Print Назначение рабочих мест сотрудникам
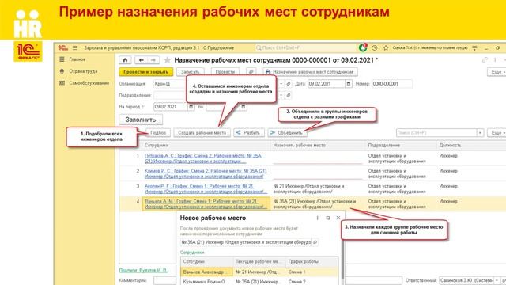 click(310, 72)
